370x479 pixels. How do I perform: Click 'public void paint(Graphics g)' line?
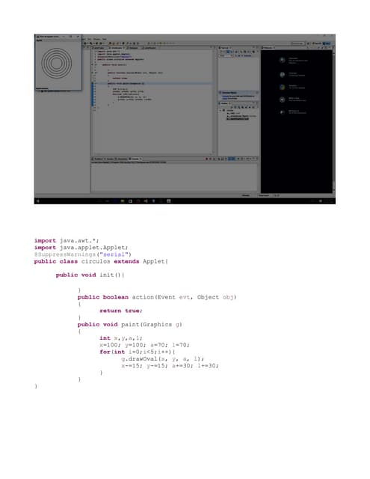[x=129, y=324]
